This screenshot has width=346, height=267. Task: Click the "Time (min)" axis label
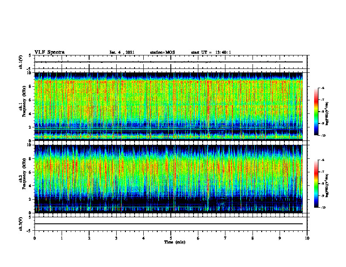(175, 242)
